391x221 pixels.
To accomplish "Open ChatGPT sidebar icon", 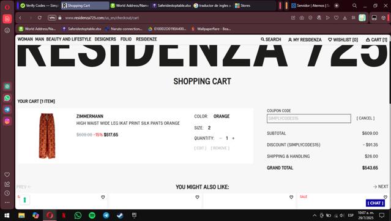I will tap(7, 86).
